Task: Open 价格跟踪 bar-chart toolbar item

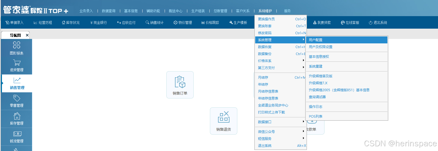Action: coord(210,23)
